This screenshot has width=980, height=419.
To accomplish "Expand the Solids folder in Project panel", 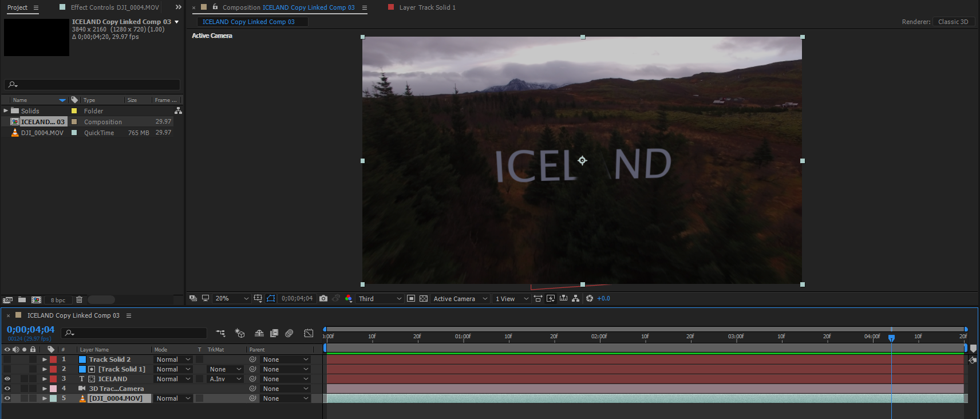I will (x=6, y=110).
